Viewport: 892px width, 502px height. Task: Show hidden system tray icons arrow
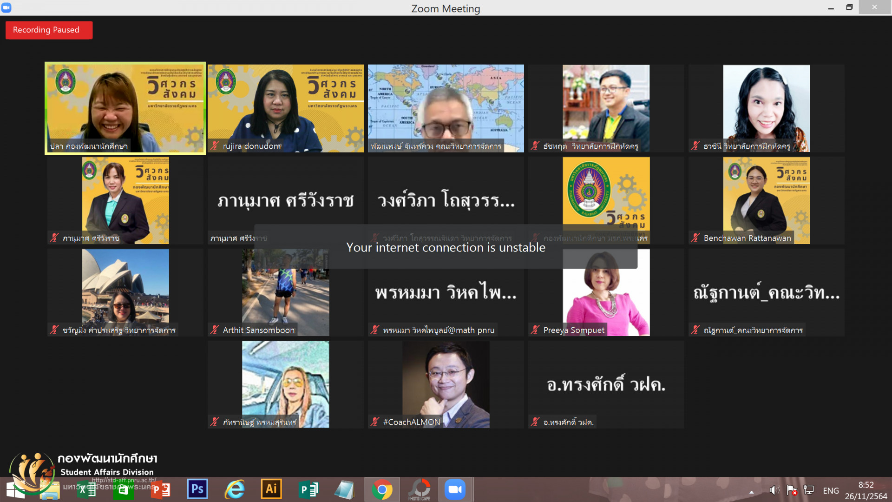[x=751, y=491]
